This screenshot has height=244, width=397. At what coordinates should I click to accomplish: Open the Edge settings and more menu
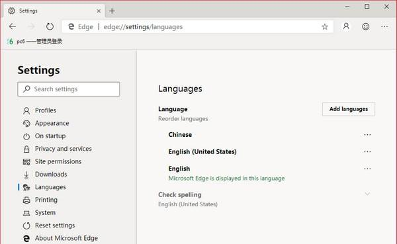click(384, 26)
